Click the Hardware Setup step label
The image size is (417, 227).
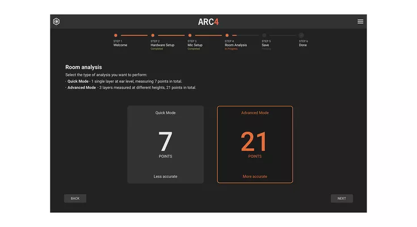click(x=162, y=45)
